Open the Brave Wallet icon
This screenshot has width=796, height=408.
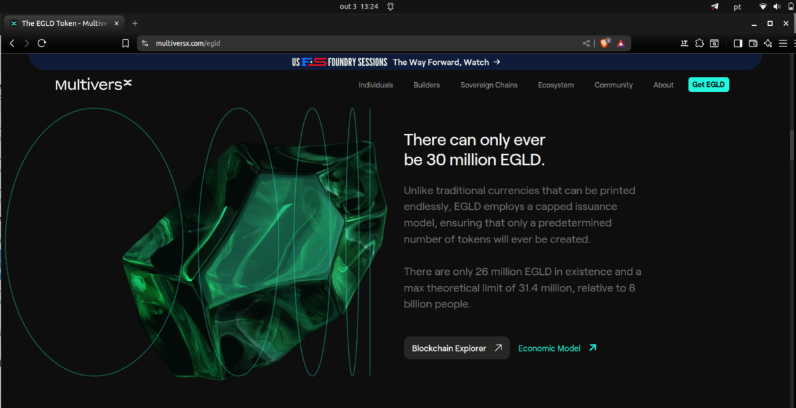pyautogui.click(x=753, y=43)
